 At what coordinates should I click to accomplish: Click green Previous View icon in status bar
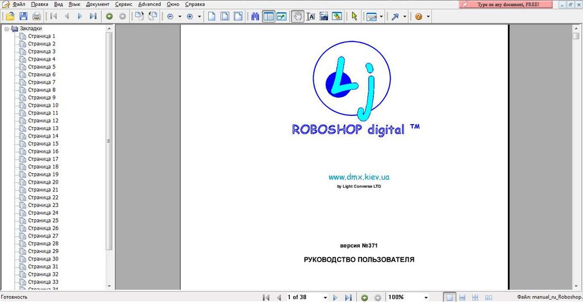[x=365, y=297]
